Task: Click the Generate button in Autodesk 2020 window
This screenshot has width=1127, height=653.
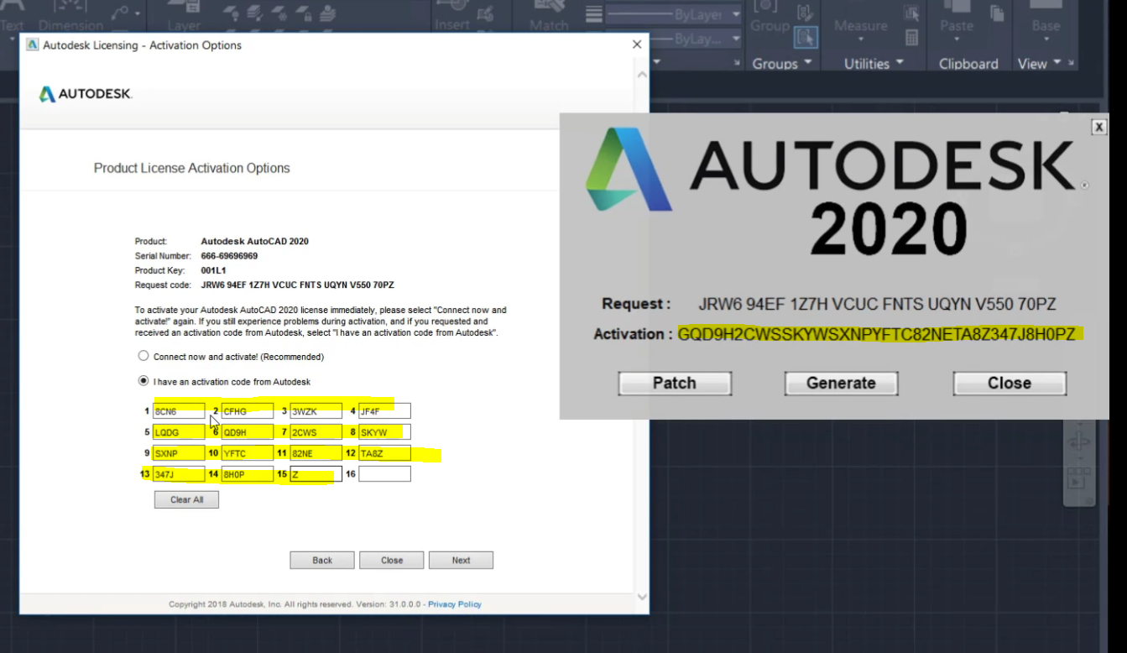Action: [841, 383]
